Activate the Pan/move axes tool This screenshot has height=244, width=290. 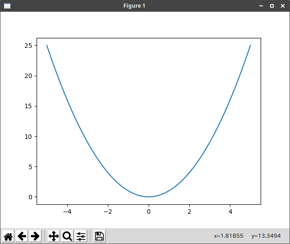(x=54, y=236)
